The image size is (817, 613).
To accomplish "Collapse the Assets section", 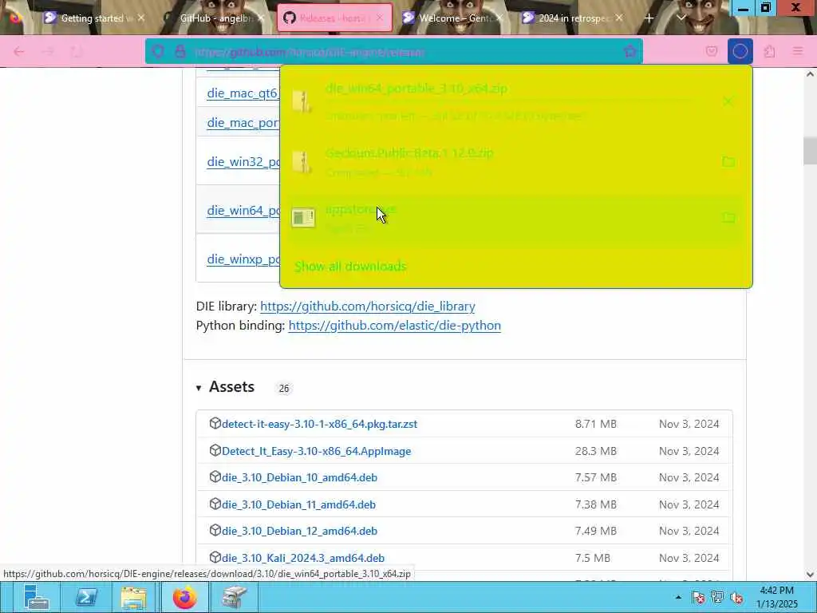I will (199, 388).
